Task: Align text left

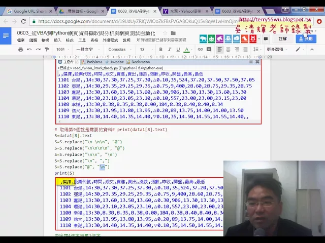Action: [219, 50]
